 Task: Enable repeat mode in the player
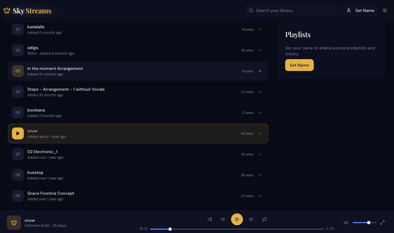264,219
